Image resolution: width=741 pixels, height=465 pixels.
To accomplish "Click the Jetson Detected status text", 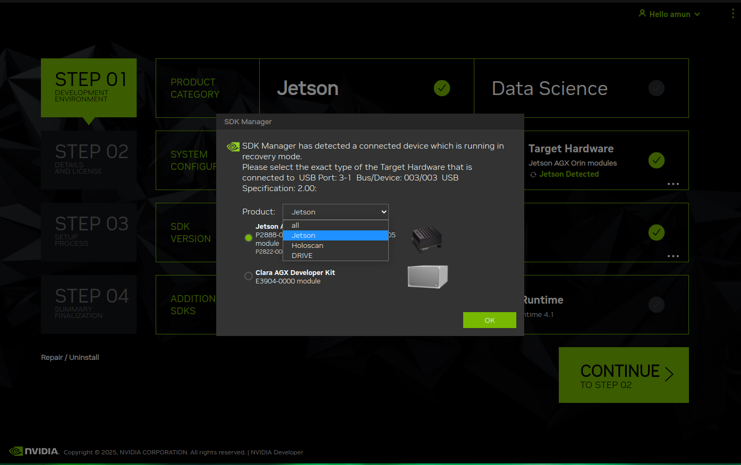I will point(569,174).
